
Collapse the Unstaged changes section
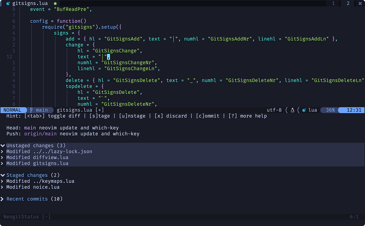(x=3, y=146)
